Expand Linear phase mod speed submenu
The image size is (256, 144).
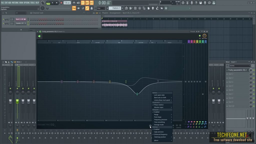point(162,100)
